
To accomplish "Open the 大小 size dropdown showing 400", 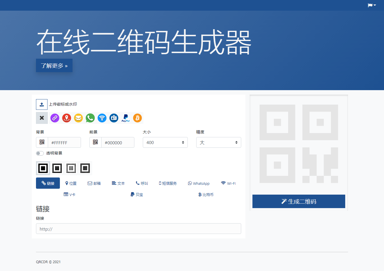I will click(165, 142).
